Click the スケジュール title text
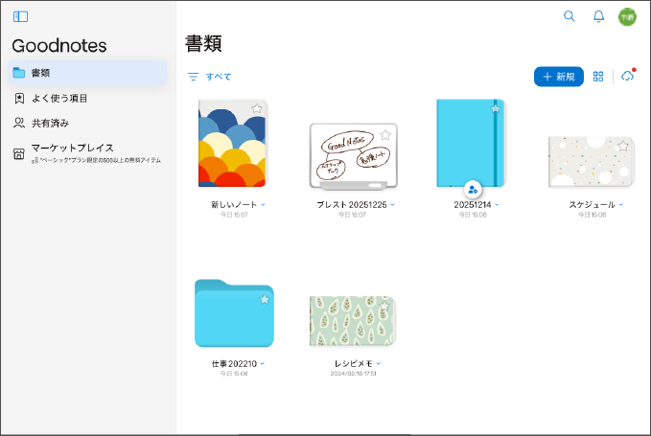 [593, 204]
